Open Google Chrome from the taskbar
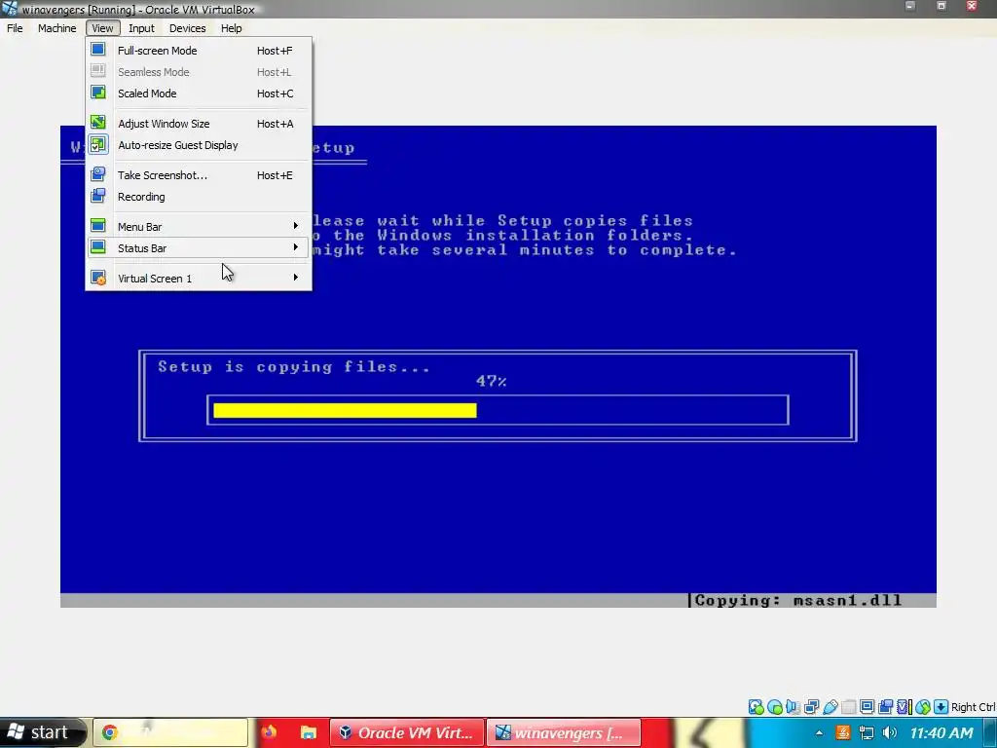The image size is (997, 748). coord(170,732)
